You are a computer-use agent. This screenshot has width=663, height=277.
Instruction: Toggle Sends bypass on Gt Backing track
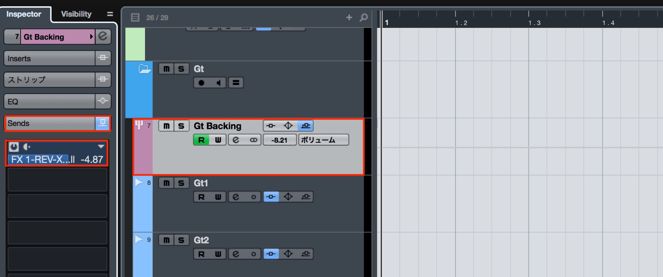pyautogui.click(x=305, y=126)
